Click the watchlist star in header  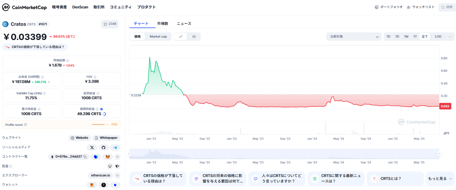click(408, 7)
